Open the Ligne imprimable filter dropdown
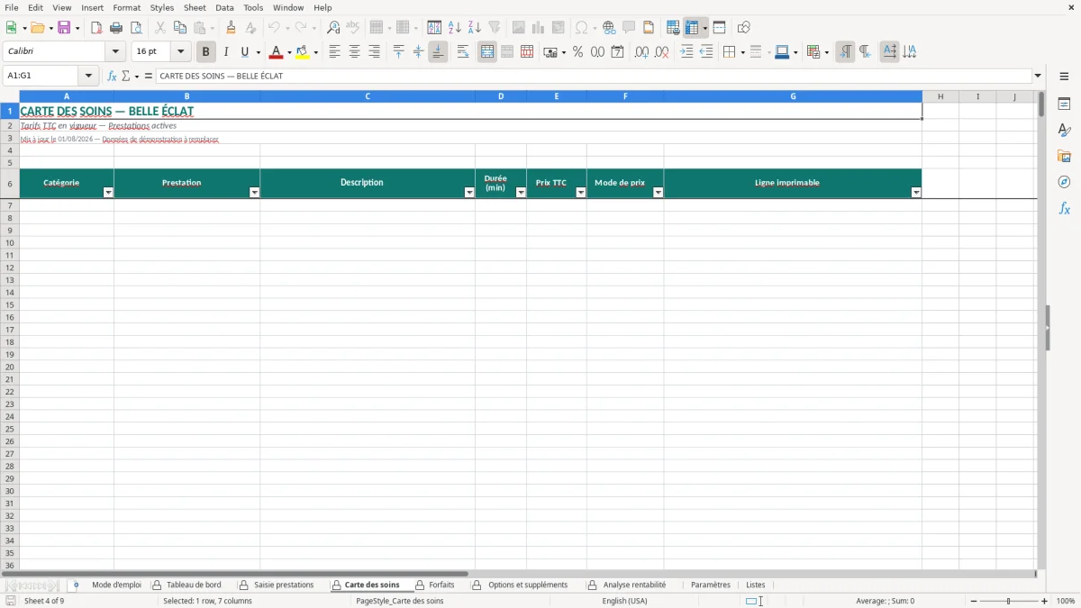The image size is (1081, 608). coord(916,193)
